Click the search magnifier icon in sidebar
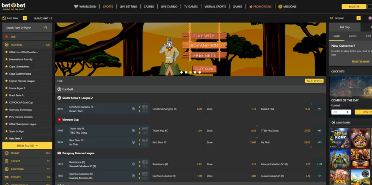Image resolution: width=372 pixels, height=185 pixels. coord(46,27)
